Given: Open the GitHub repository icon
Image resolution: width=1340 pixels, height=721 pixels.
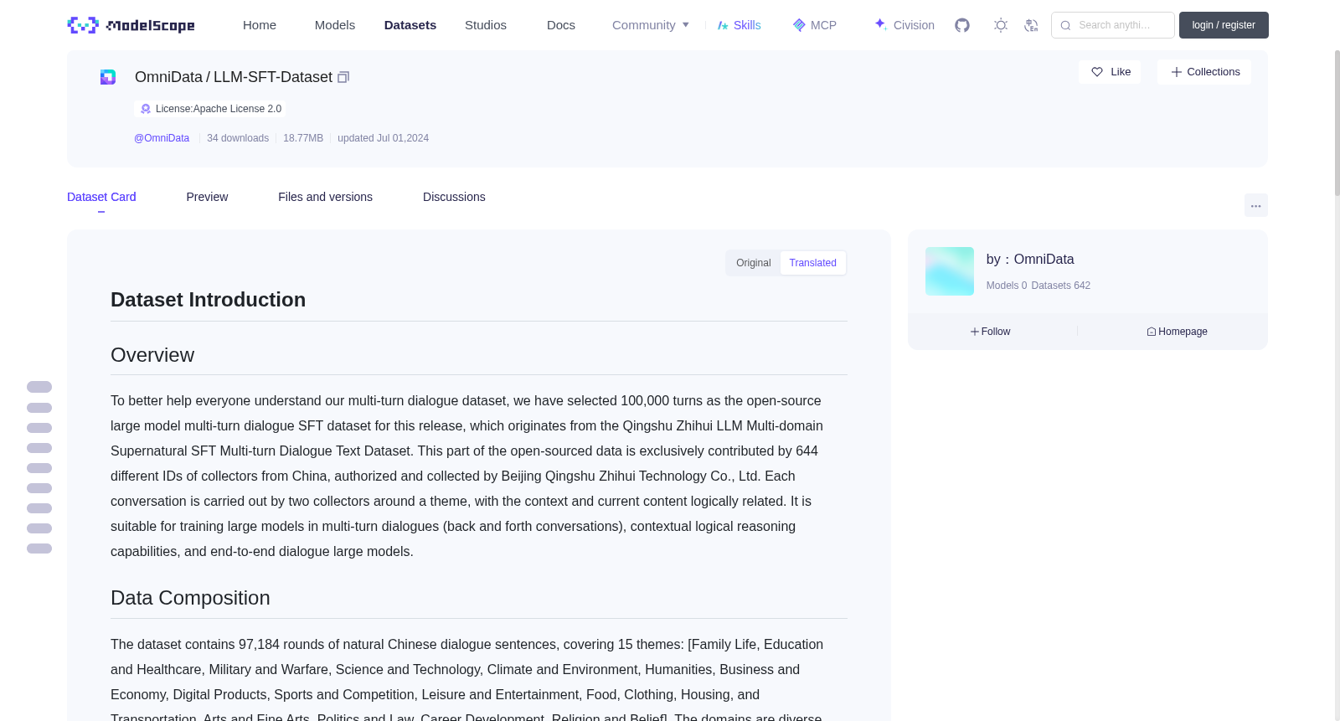Looking at the screenshot, I should tap(962, 25).
